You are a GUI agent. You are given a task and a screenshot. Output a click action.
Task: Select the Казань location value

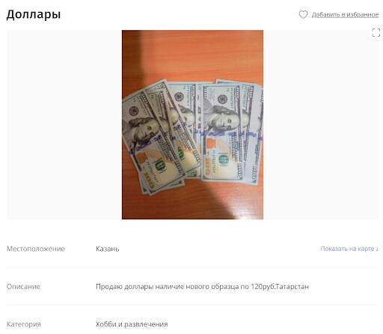108,249
